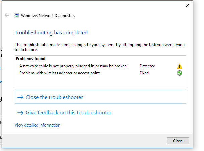Click the green checkmark icon beside Fixed
The height and width of the screenshot is (151, 204).
(180, 73)
